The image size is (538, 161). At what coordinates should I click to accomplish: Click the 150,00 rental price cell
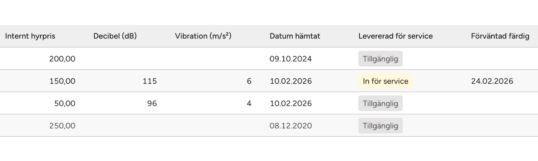pyautogui.click(x=62, y=81)
